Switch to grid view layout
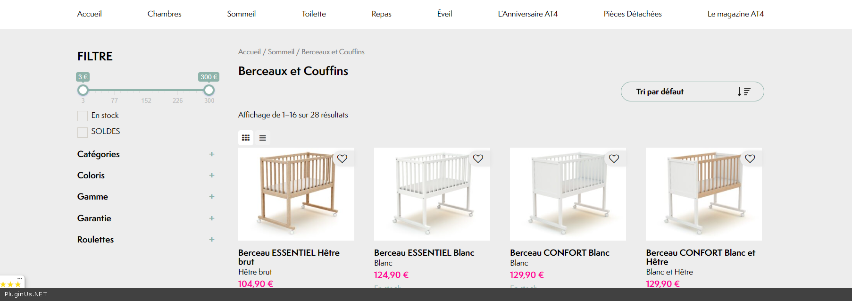Screen dimensions: 852x301 246,138
